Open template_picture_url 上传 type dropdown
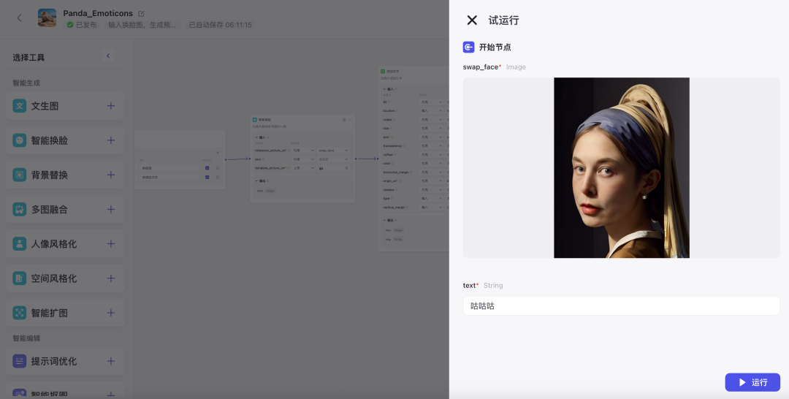Viewport: 789px width, 399px height. (x=303, y=168)
